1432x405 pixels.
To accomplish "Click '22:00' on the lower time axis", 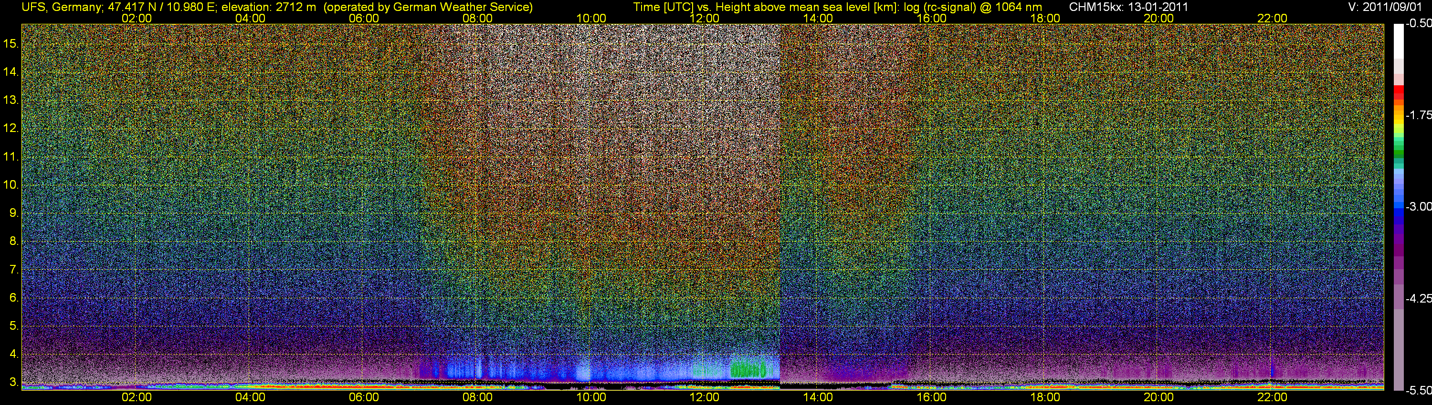I will click(1273, 397).
